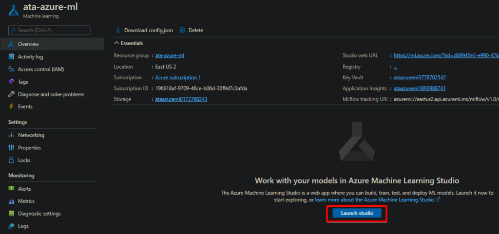
Task: Click the Metrics chart icon
Action: point(12,201)
